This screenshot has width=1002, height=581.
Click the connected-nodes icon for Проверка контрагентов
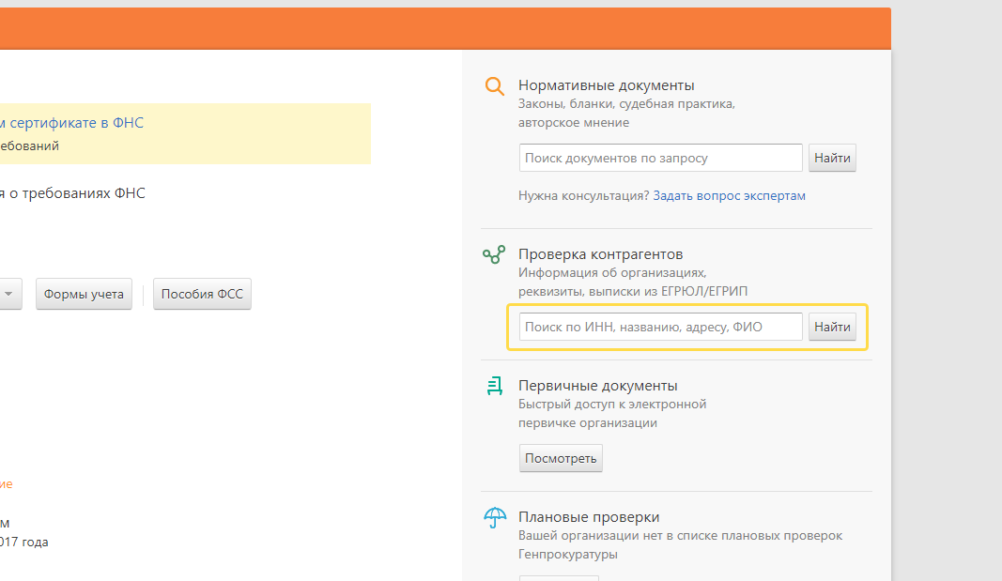[494, 254]
